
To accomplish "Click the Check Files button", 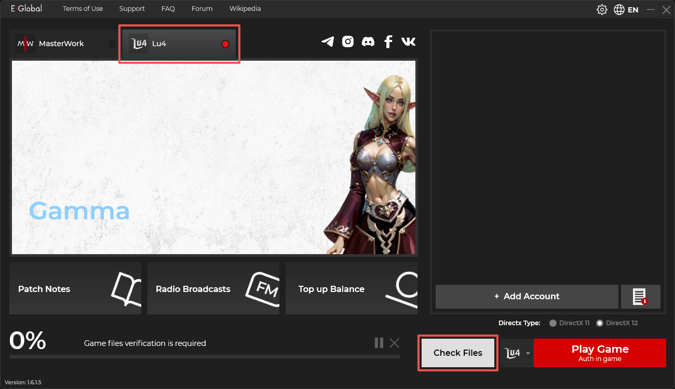I will [458, 353].
